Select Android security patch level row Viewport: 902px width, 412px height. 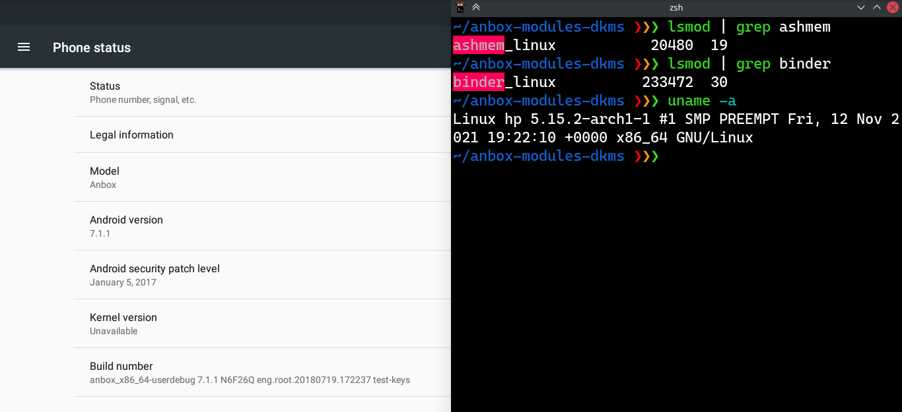(262, 275)
